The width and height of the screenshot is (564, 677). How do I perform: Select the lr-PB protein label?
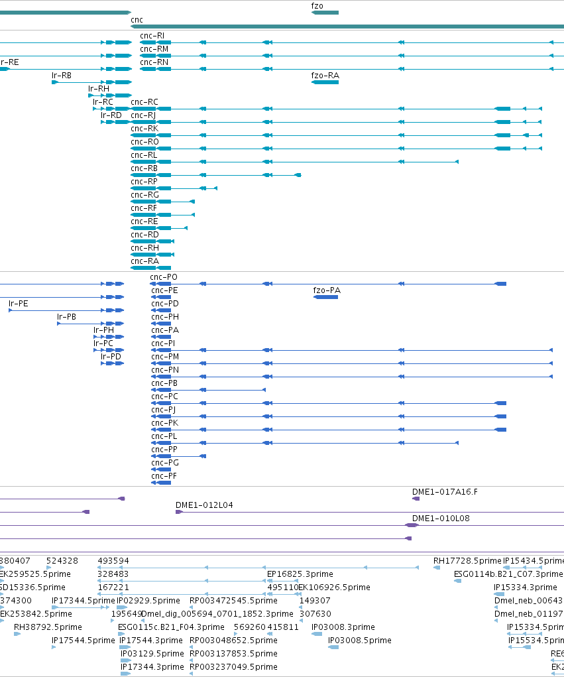click(x=66, y=317)
